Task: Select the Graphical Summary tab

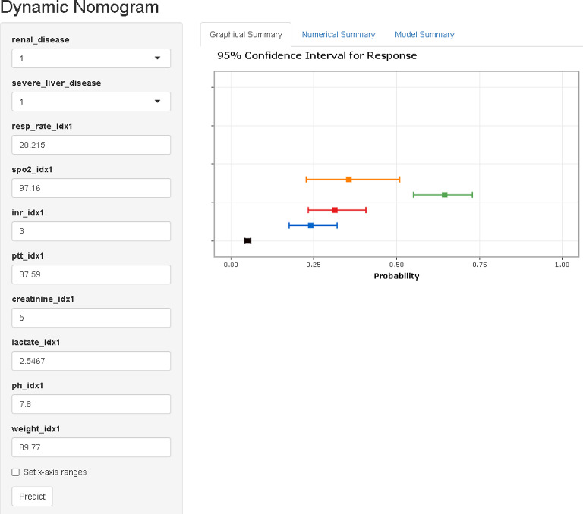Action: pos(246,35)
